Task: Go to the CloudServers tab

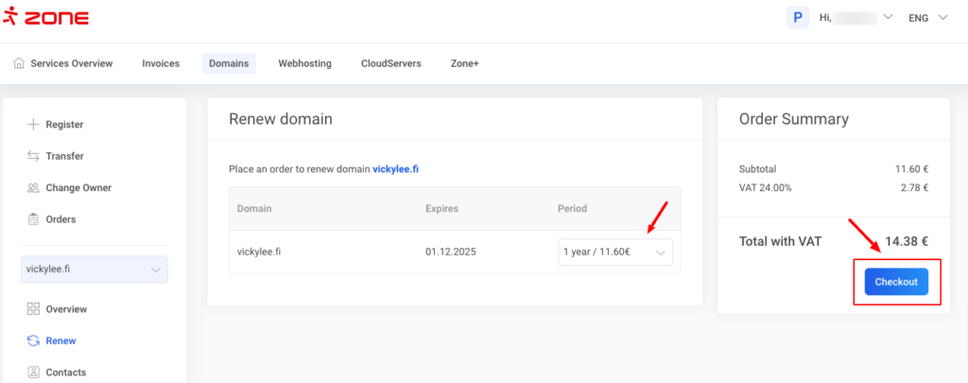Action: 390,63
